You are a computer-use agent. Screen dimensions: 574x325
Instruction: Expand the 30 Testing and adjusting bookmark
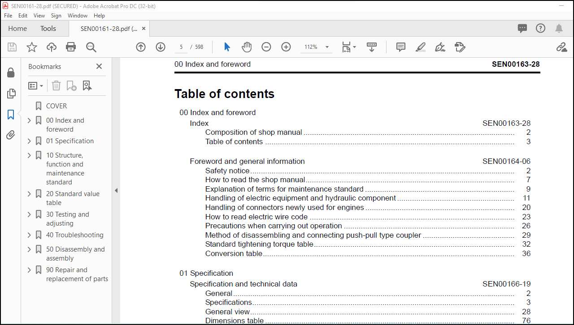[x=29, y=214]
